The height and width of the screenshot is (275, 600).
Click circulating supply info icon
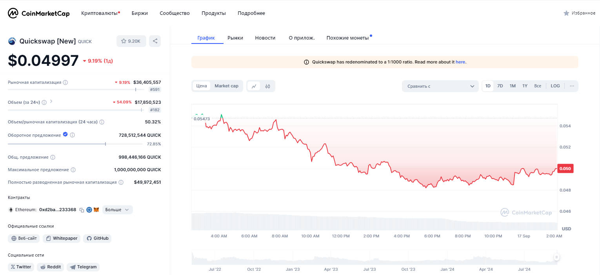tap(73, 135)
